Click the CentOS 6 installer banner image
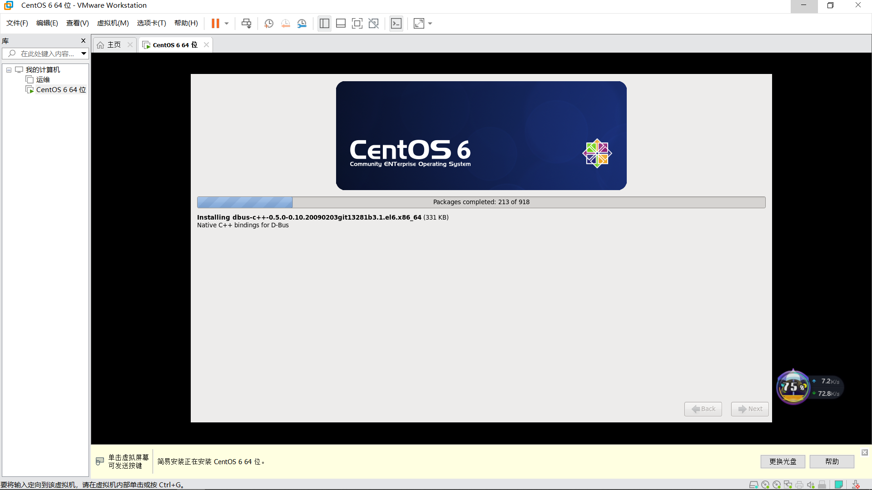The height and width of the screenshot is (490, 872). (481, 136)
